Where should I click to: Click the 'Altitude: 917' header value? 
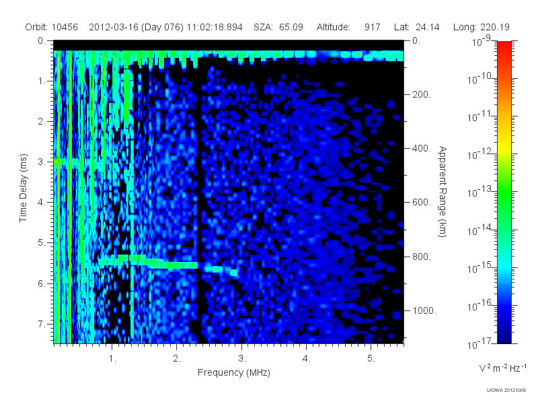pyautogui.click(x=348, y=27)
